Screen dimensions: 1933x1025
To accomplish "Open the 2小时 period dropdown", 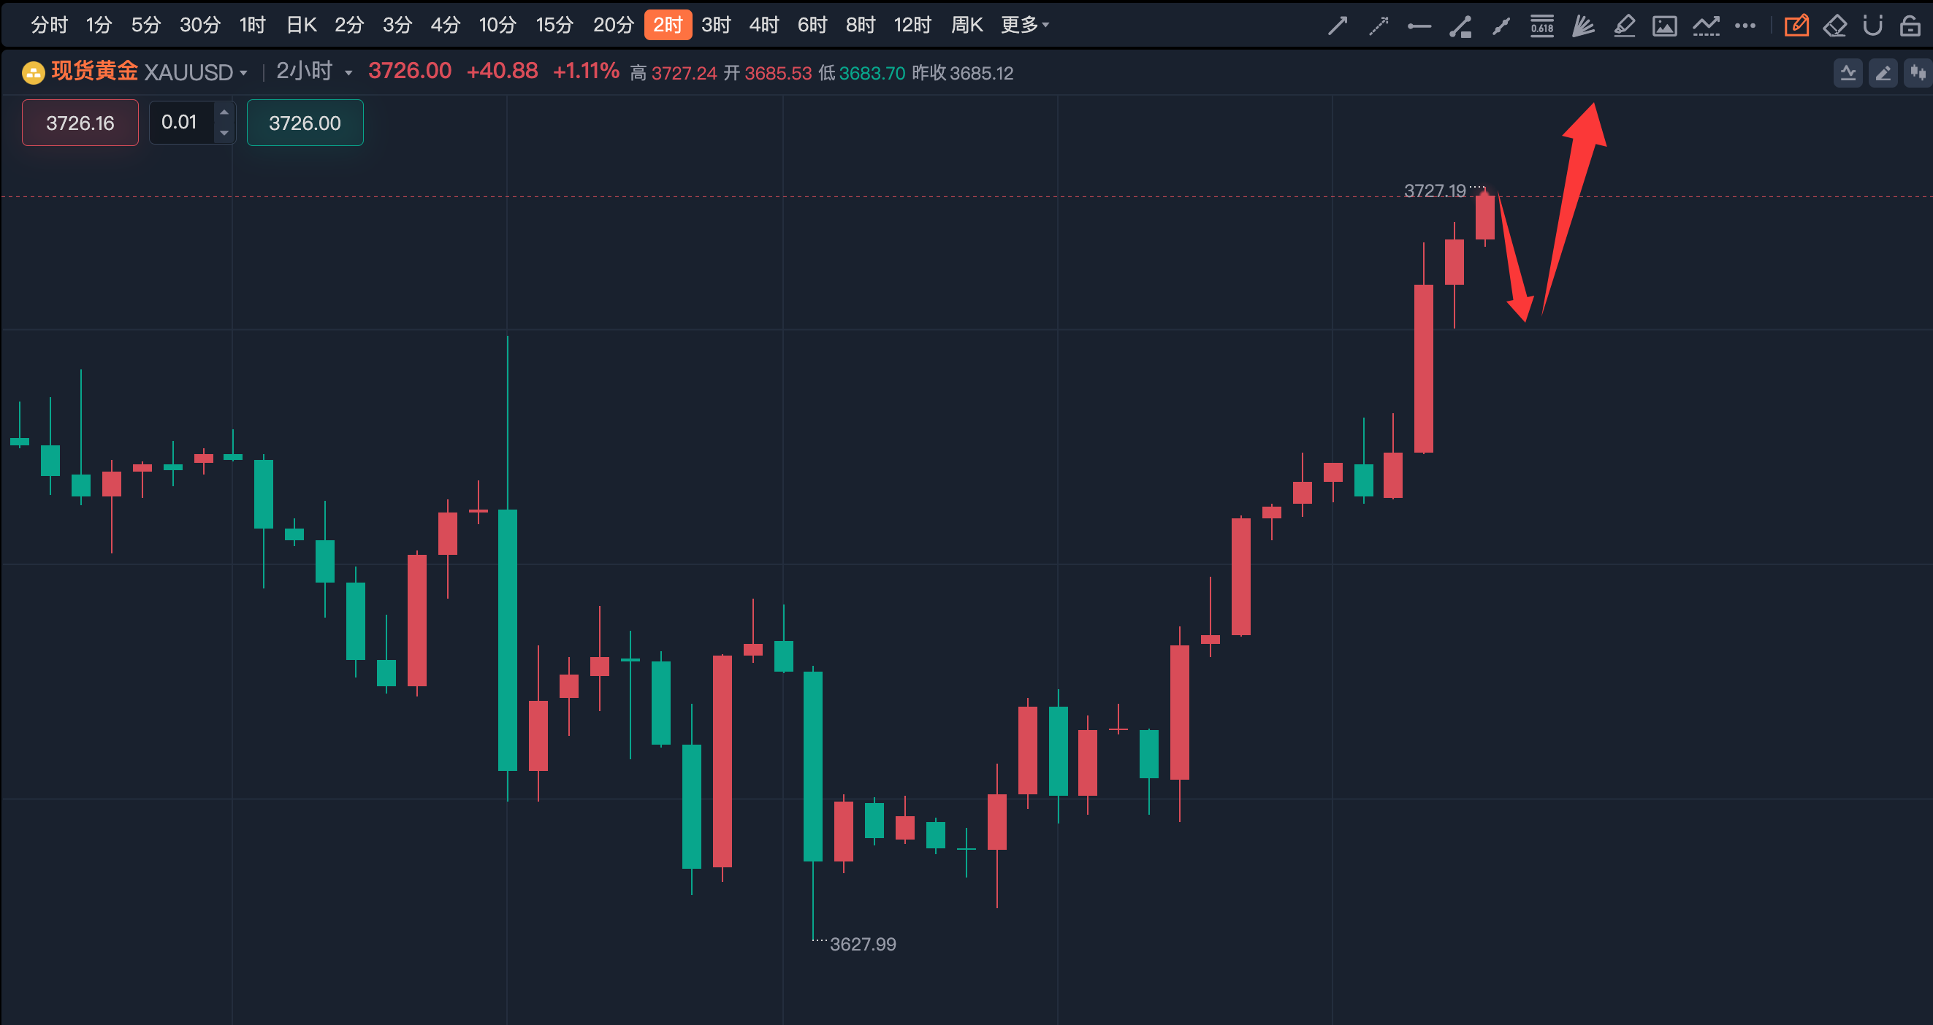I will click(348, 73).
